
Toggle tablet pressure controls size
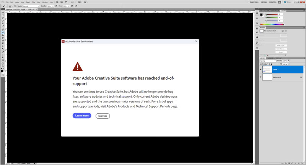pyautogui.click(x=76, y=6)
